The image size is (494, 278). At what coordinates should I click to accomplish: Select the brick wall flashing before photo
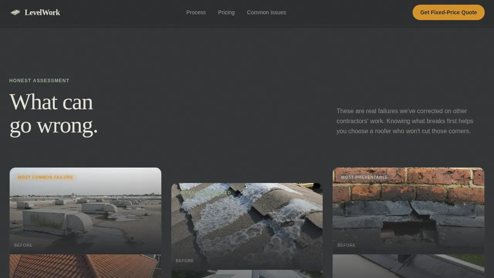click(408, 211)
